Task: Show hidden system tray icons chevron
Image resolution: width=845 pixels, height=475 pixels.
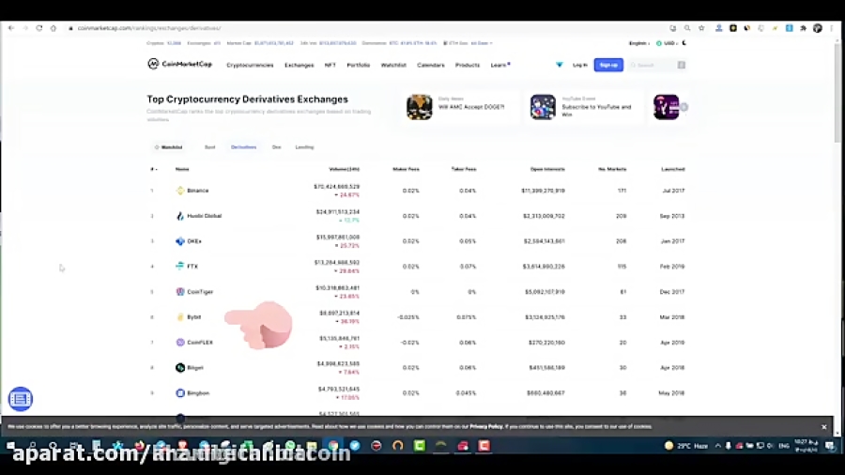Action: click(x=718, y=446)
